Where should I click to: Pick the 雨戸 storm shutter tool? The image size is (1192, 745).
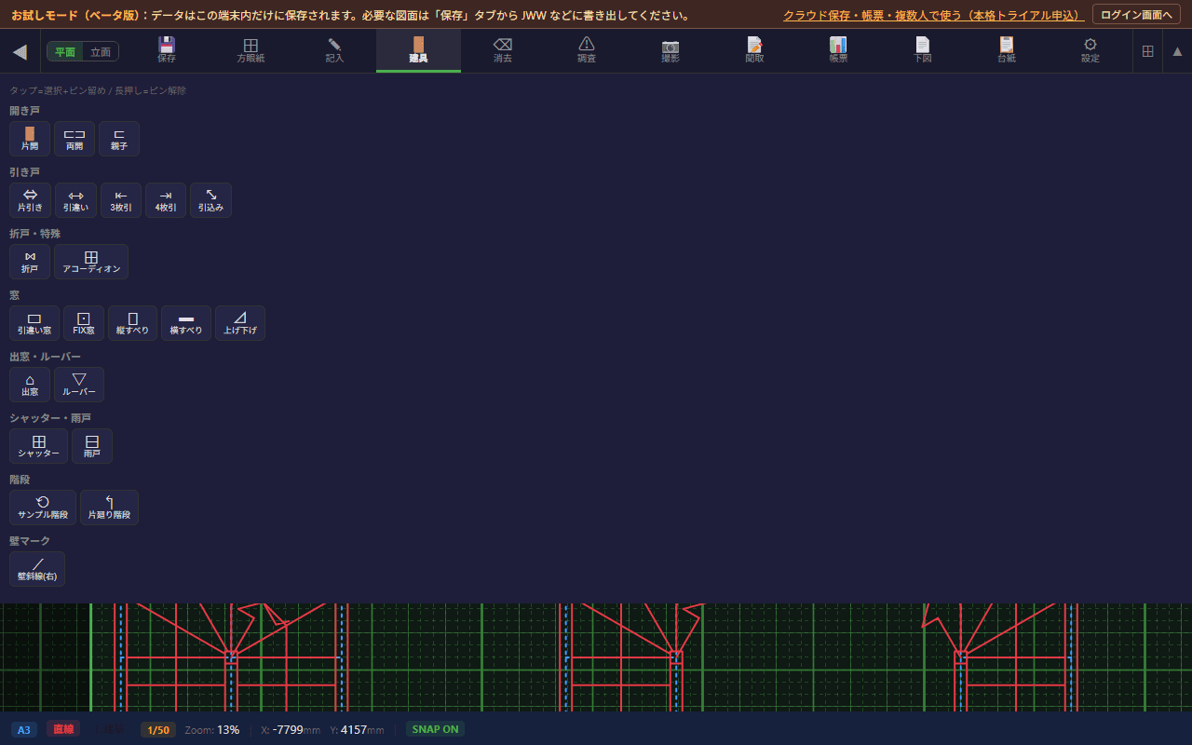pos(92,446)
